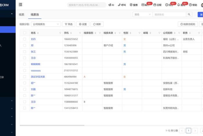Viewport: 203px width, 136px height.
Task: Sort by the 性别 column
Action: 130,33
